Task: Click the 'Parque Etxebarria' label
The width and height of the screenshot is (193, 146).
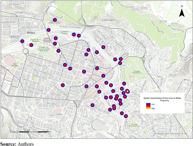Action: 137,72
